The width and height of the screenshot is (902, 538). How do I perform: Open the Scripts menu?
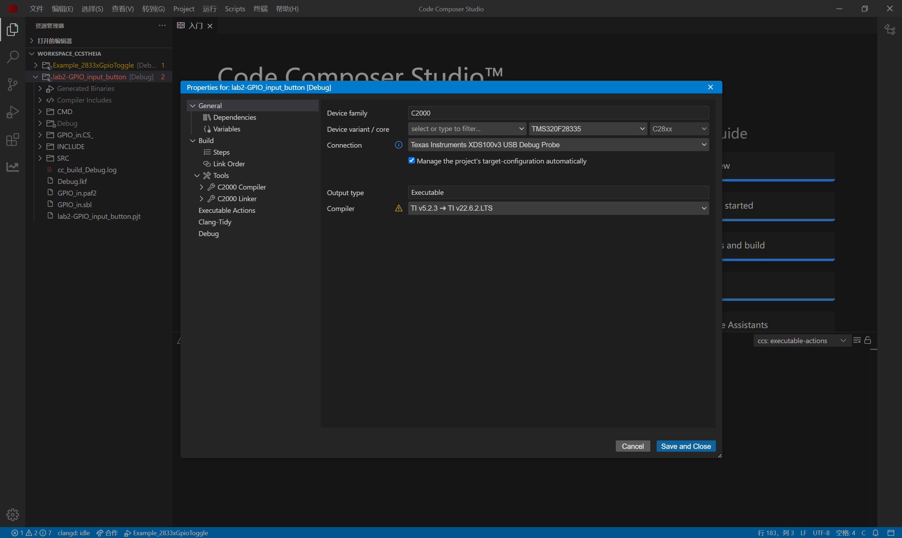(x=235, y=9)
